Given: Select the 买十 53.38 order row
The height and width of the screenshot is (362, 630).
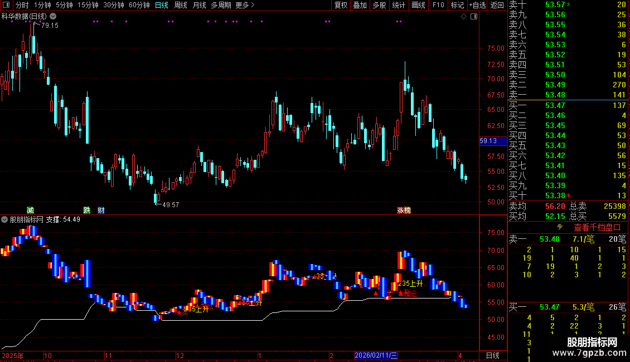Looking at the screenshot, I should click(568, 195).
